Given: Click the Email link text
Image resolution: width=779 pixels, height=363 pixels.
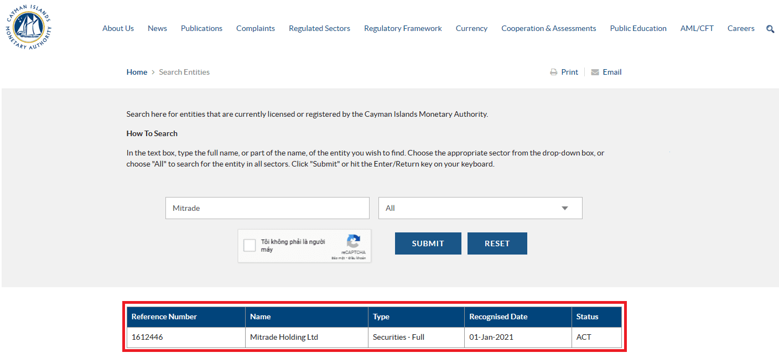Looking at the screenshot, I should (x=612, y=72).
